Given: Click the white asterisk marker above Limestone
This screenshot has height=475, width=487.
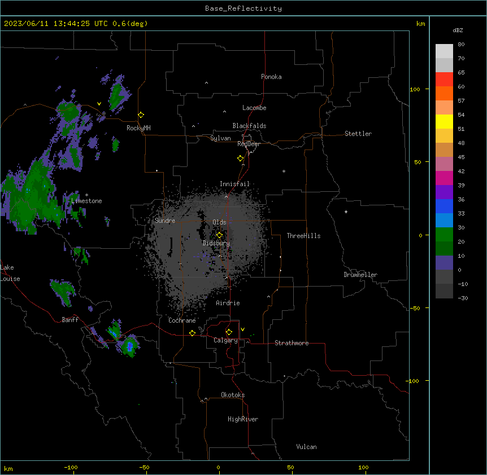Looking at the screenshot, I should tap(86, 195).
